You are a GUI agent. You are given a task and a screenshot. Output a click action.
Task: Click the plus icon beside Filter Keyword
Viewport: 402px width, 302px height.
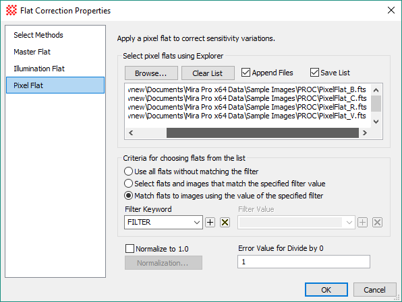pos(210,222)
